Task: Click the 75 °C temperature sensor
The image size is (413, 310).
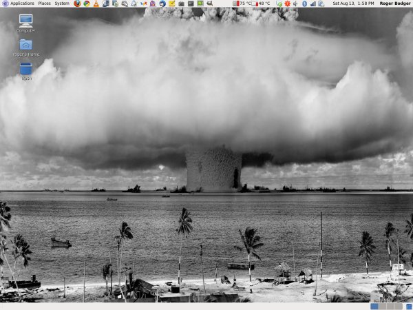Action: coord(242,3)
